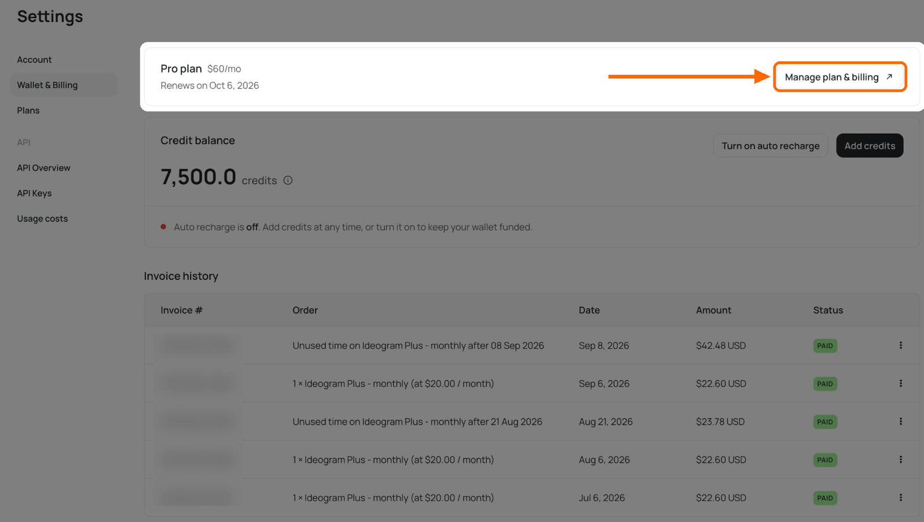Click the Status column header
The image size is (924, 522).
point(828,311)
